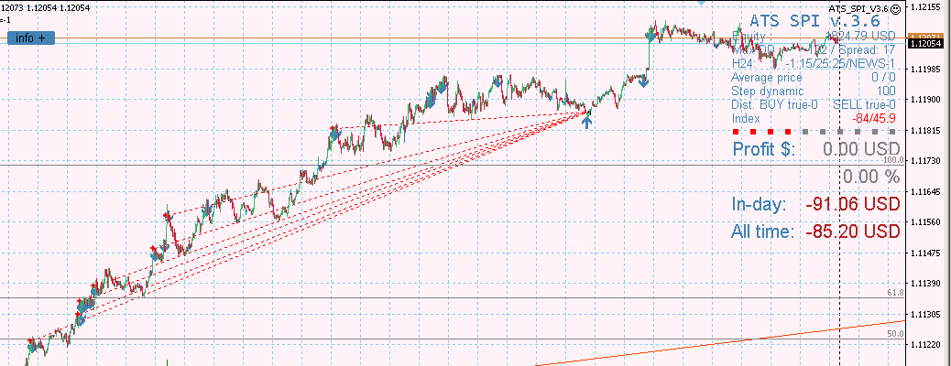Screen dimensions: 951x366
Task: Select the Fibonacci 100.0 level label
Action: [893, 160]
